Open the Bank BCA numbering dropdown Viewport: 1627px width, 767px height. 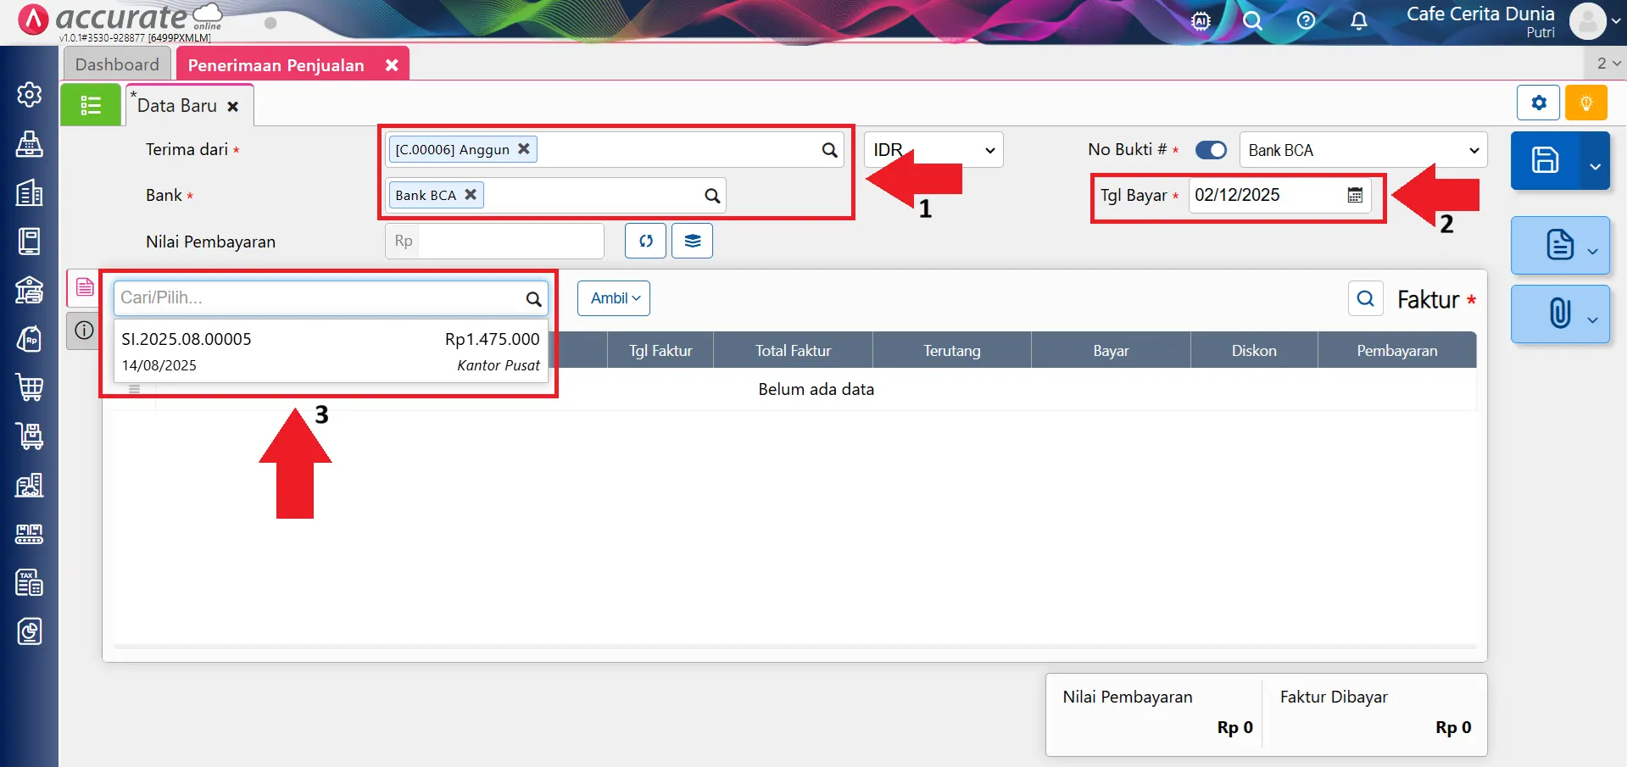pyautogui.click(x=1362, y=150)
